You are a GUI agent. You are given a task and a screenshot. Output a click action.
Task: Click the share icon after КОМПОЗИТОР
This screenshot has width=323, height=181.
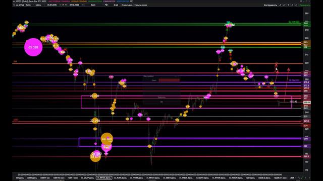[x=131, y=1]
